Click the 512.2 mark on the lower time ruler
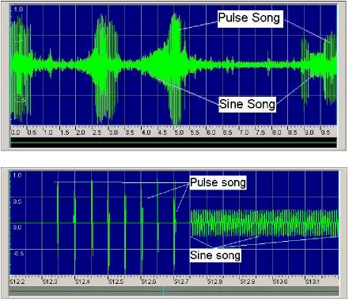Screen dimensions: 349x302 coord(17,282)
